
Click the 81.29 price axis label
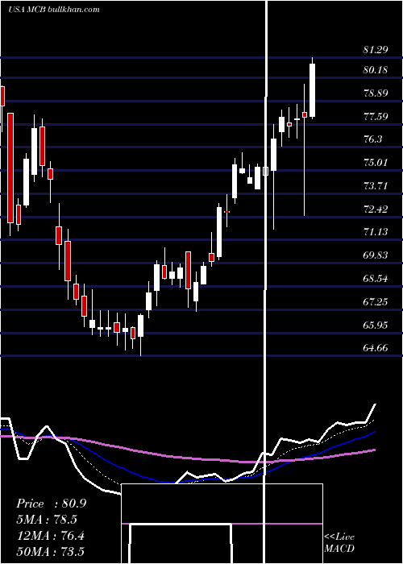pyautogui.click(x=376, y=50)
